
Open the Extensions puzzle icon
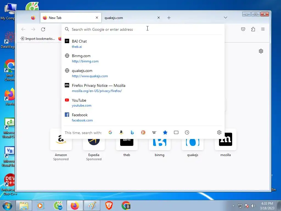tap(253, 29)
